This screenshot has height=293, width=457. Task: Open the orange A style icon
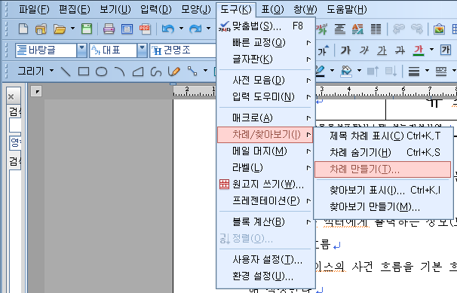coord(357,29)
